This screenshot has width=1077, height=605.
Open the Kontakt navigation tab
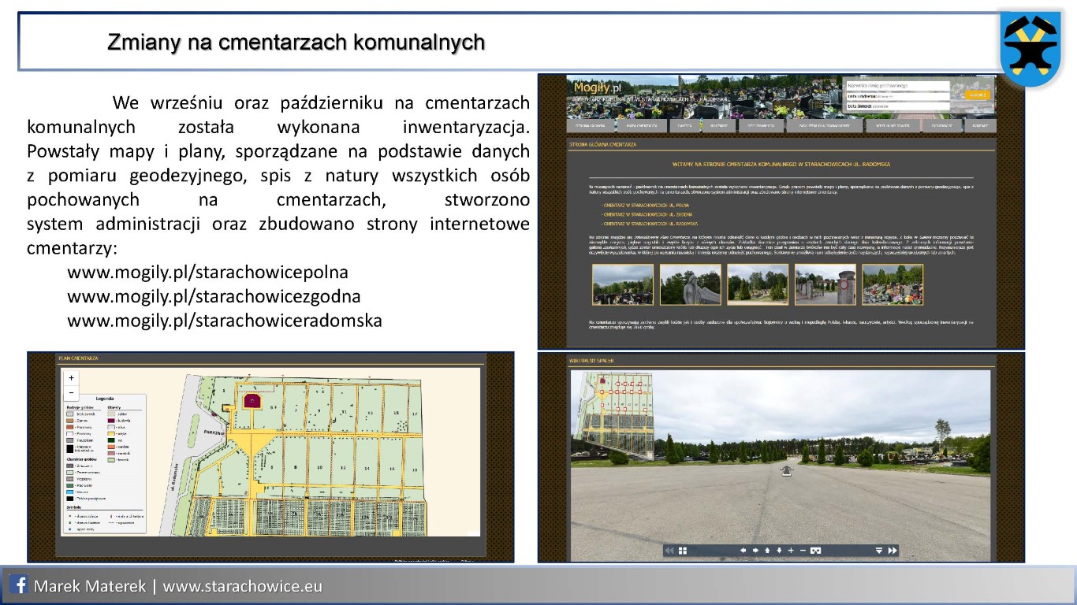(980, 125)
